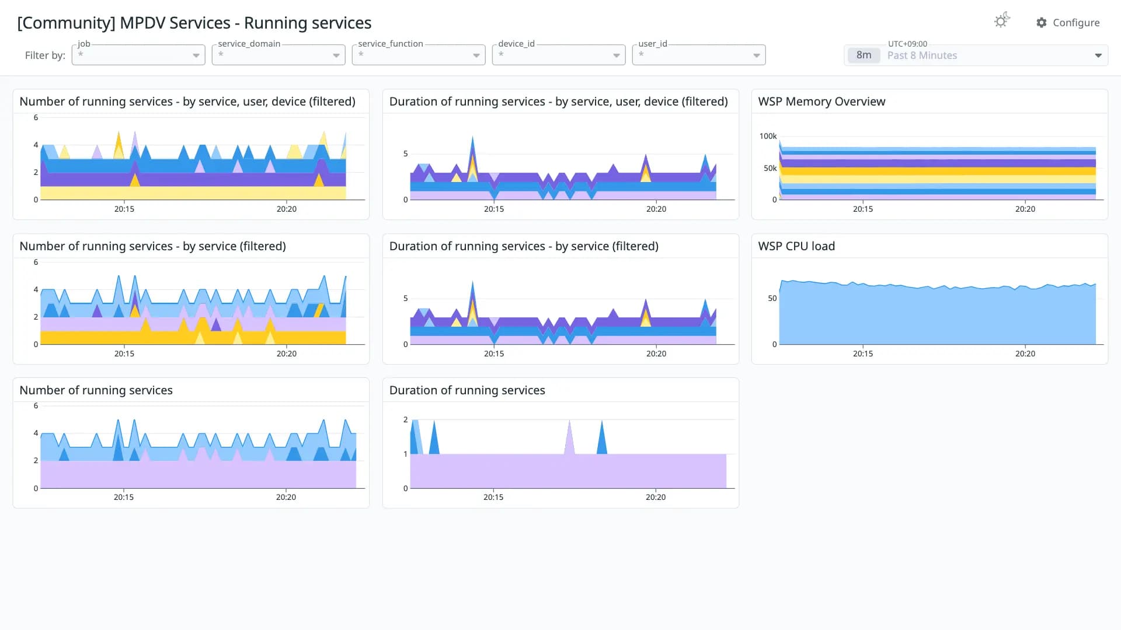
Task: Click title Number of running services - by service, user, device
Action: [x=187, y=101]
